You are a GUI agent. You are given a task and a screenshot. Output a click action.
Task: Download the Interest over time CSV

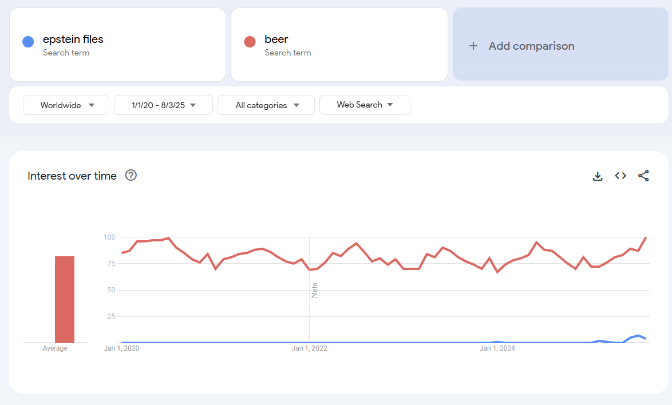[x=598, y=176]
